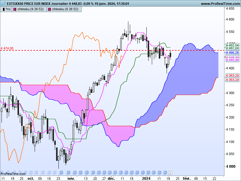
Task: Click the 19 janv. 2024, 17:35:01 timestamp
Action: pyautogui.click(x=112, y=4)
